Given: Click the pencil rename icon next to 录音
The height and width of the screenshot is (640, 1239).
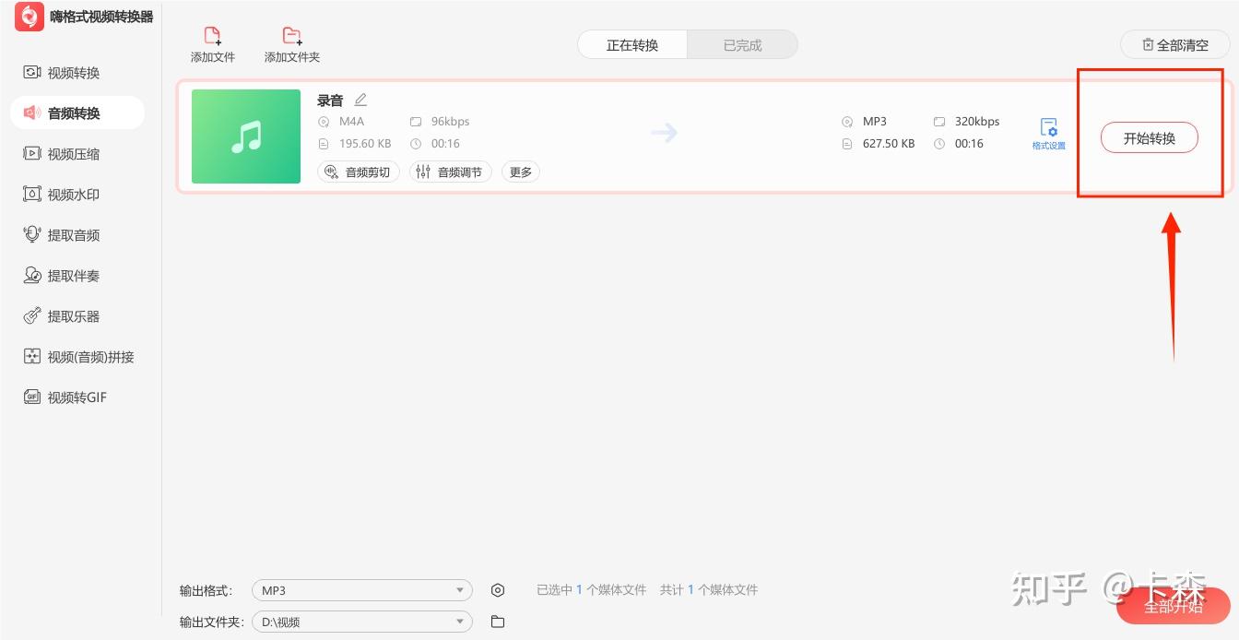Looking at the screenshot, I should (360, 100).
